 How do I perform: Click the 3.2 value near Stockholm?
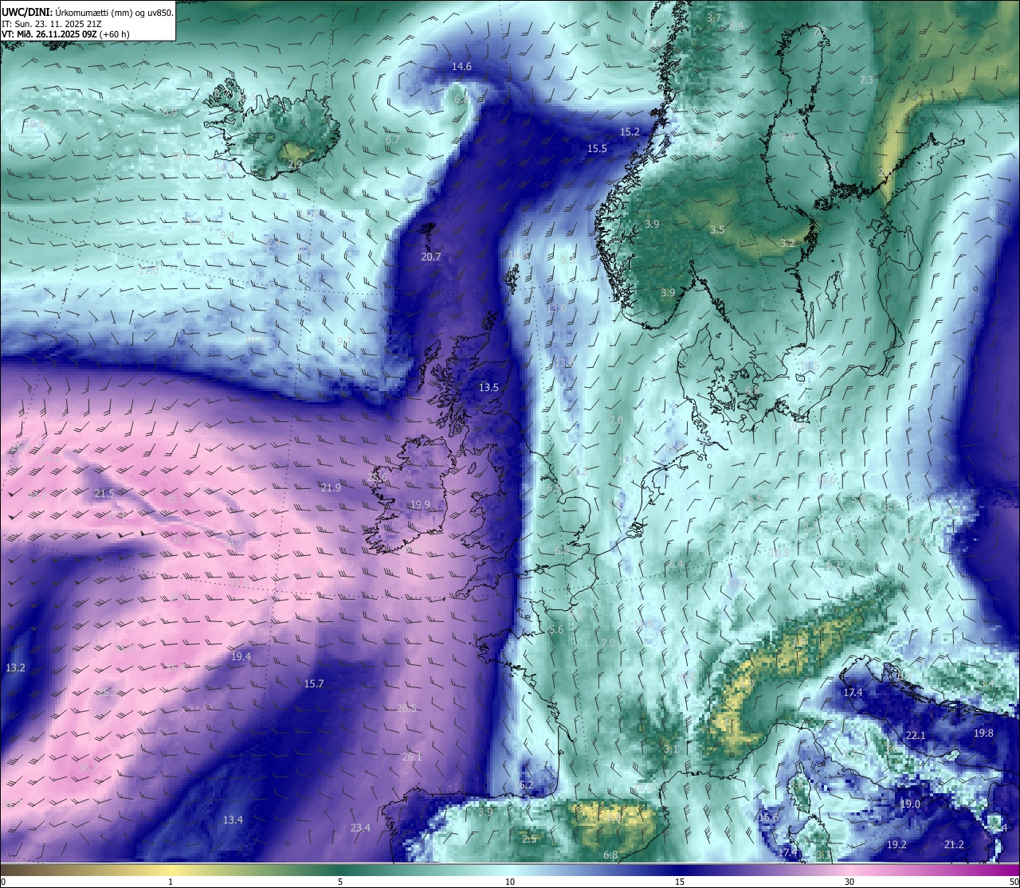787,243
